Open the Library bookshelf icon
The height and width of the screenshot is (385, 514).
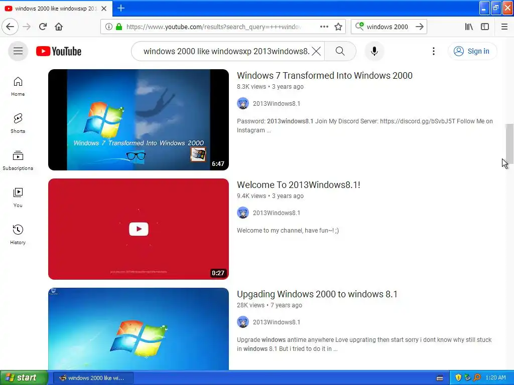[x=469, y=27]
